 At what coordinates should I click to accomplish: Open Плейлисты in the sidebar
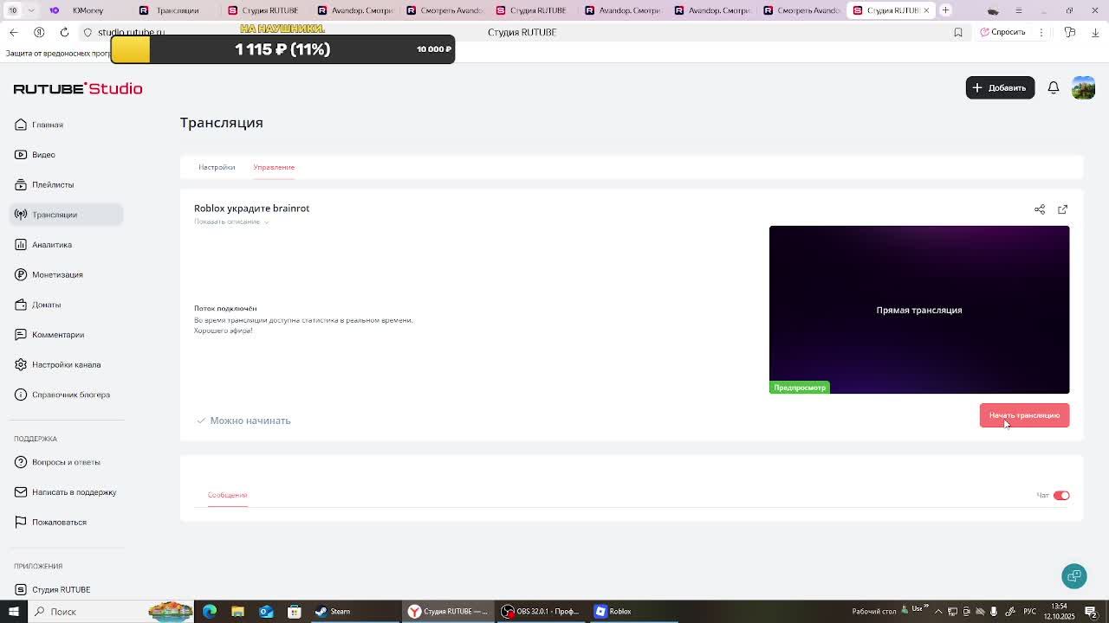point(67,185)
